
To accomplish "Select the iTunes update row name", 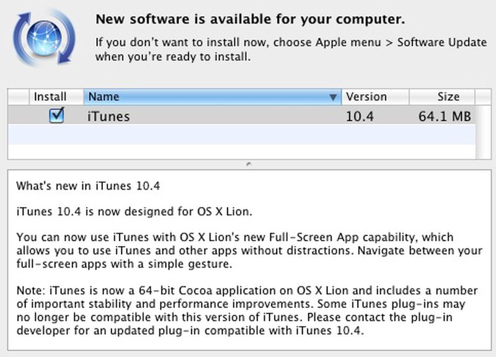I will pyautogui.click(x=108, y=116).
